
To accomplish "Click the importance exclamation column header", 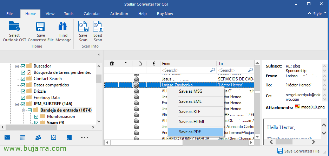I will coord(126,64).
